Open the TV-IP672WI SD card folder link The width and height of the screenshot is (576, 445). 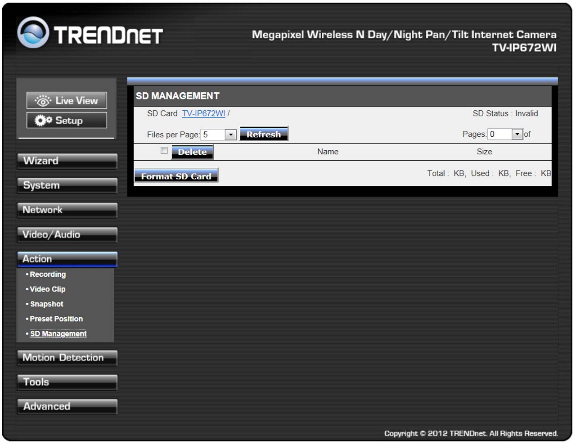203,113
